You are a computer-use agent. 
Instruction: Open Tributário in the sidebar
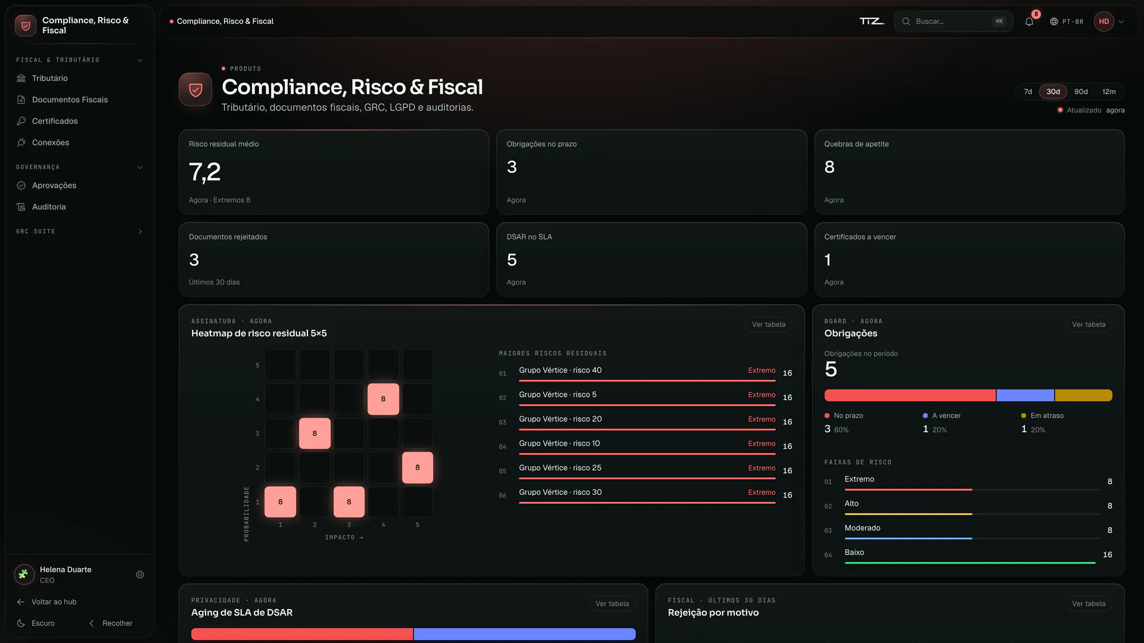[x=79, y=78]
